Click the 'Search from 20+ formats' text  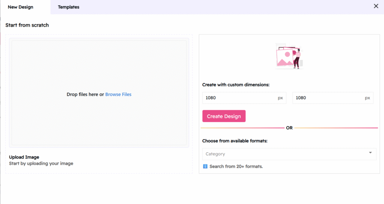click(236, 166)
